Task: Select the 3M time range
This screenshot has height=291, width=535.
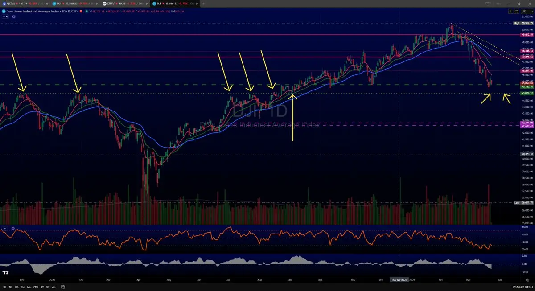Action: [x=23, y=287]
